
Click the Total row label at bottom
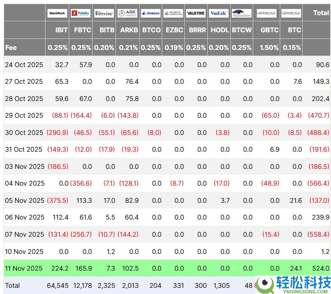pyautogui.click(x=12, y=285)
